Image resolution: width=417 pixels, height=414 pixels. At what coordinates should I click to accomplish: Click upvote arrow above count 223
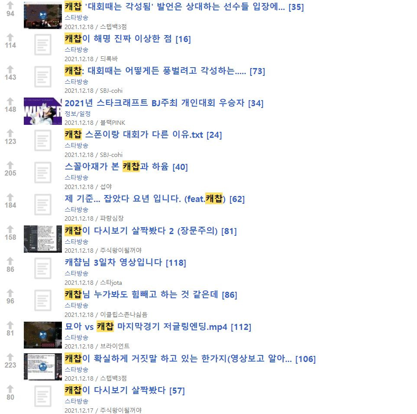pyautogui.click(x=10, y=357)
